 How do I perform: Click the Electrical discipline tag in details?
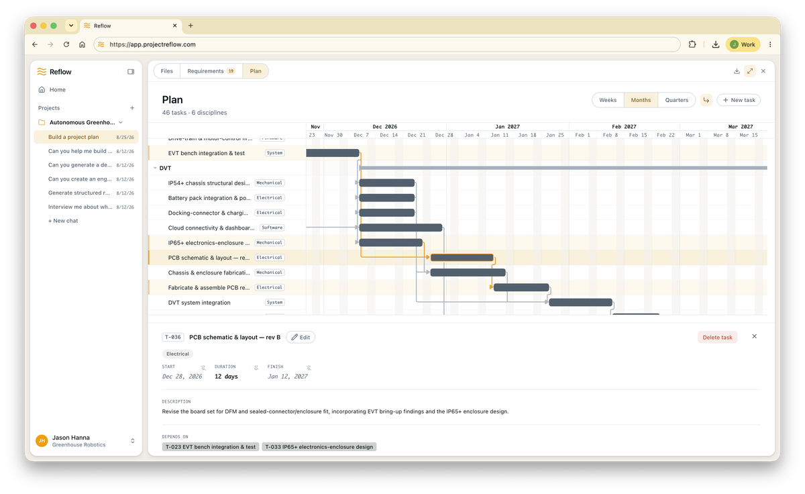(178, 354)
